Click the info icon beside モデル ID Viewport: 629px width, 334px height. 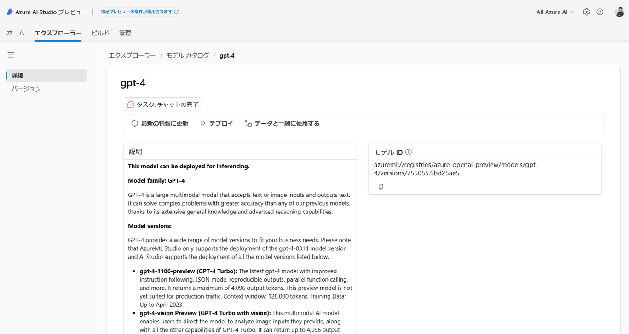(x=409, y=152)
